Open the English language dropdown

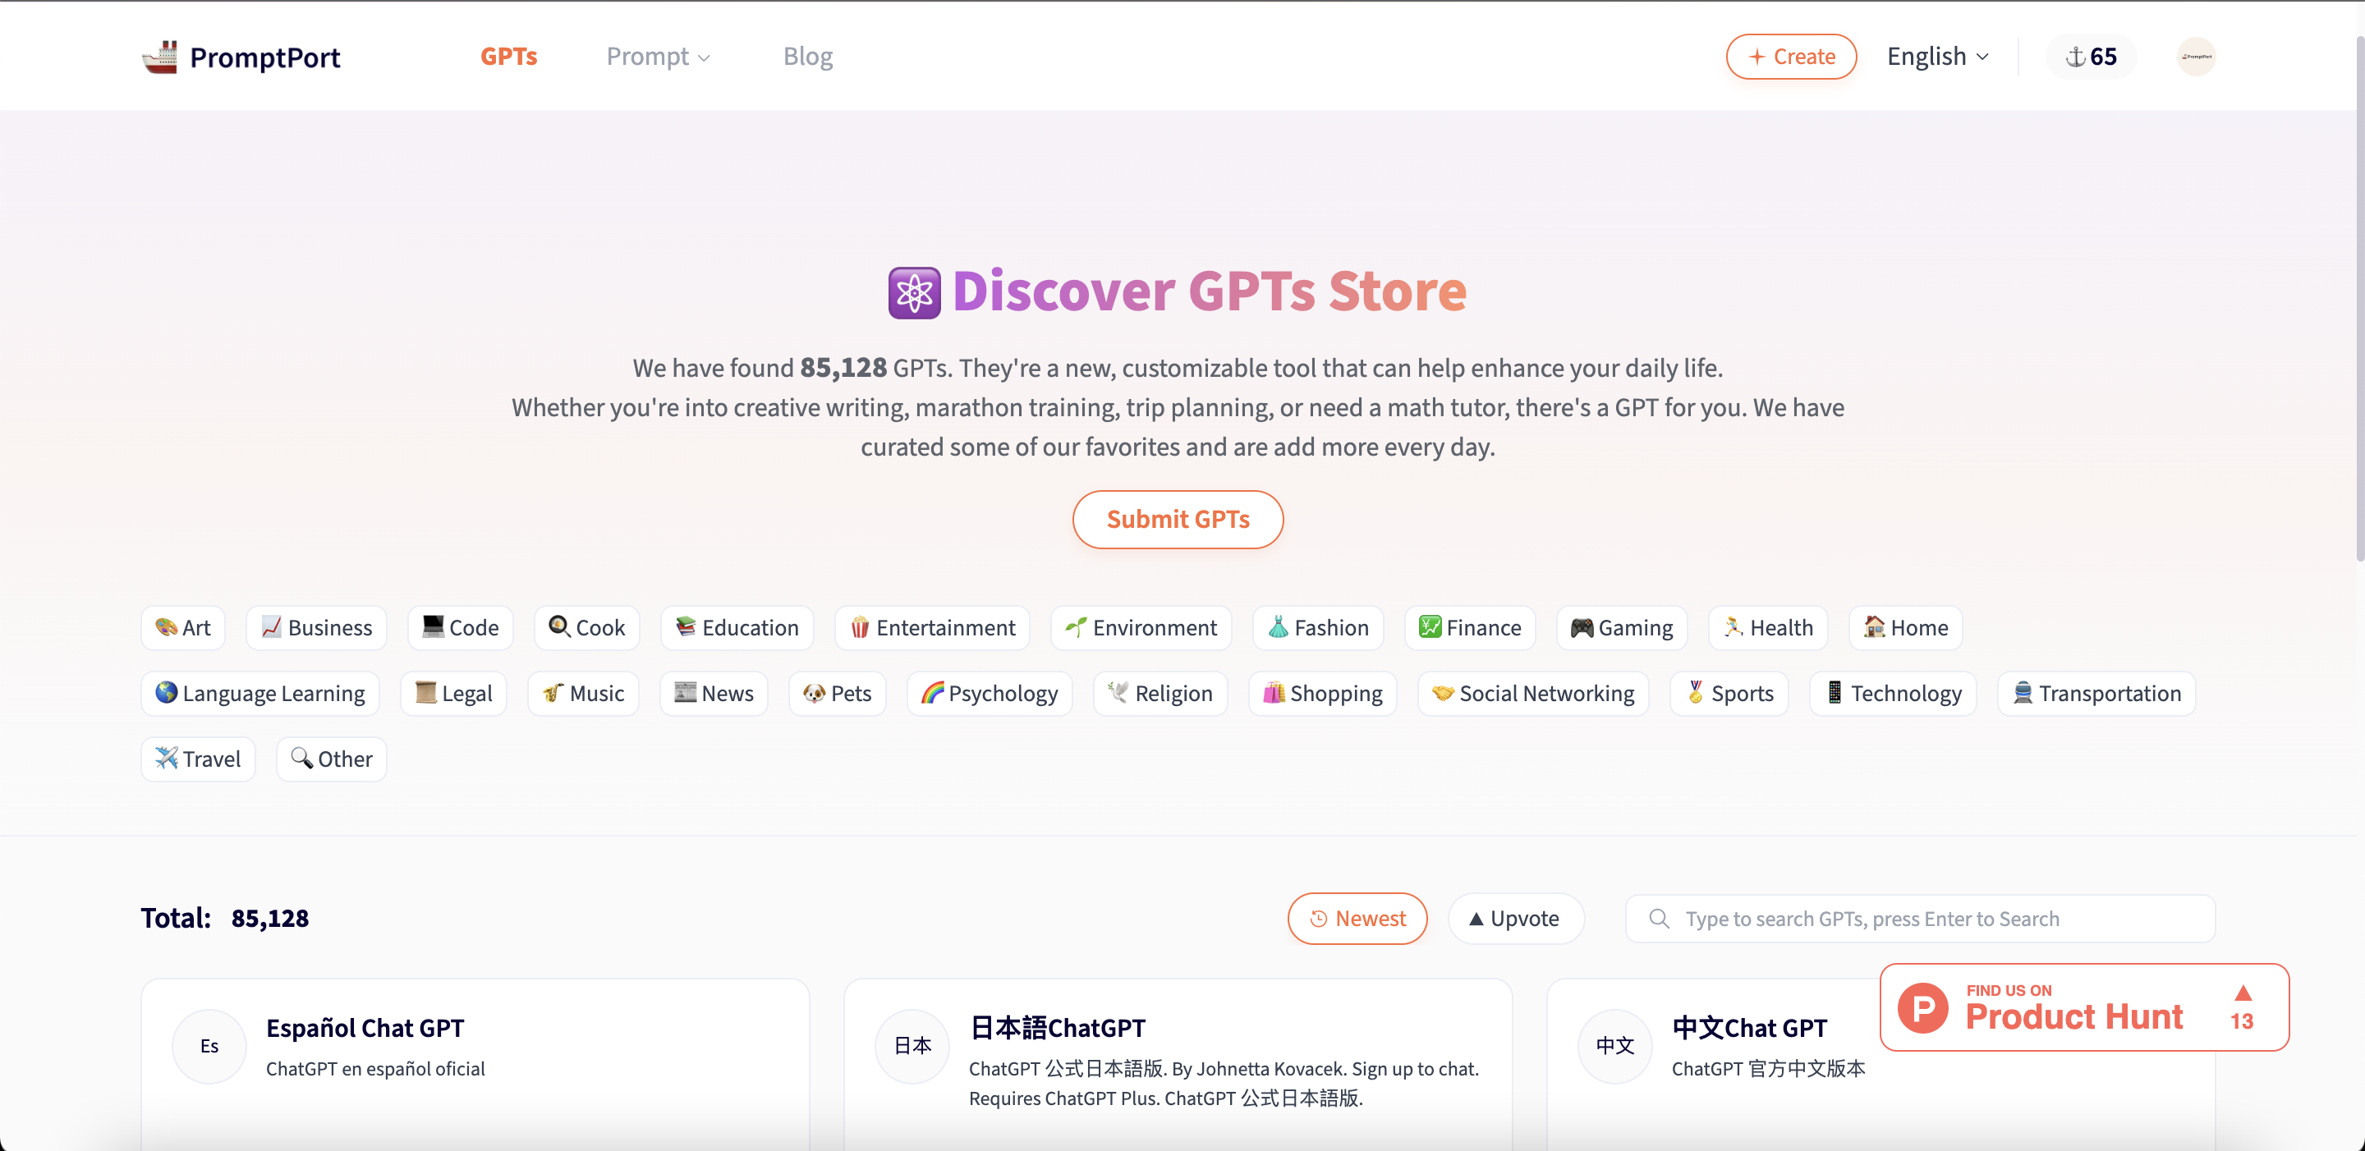(1937, 57)
